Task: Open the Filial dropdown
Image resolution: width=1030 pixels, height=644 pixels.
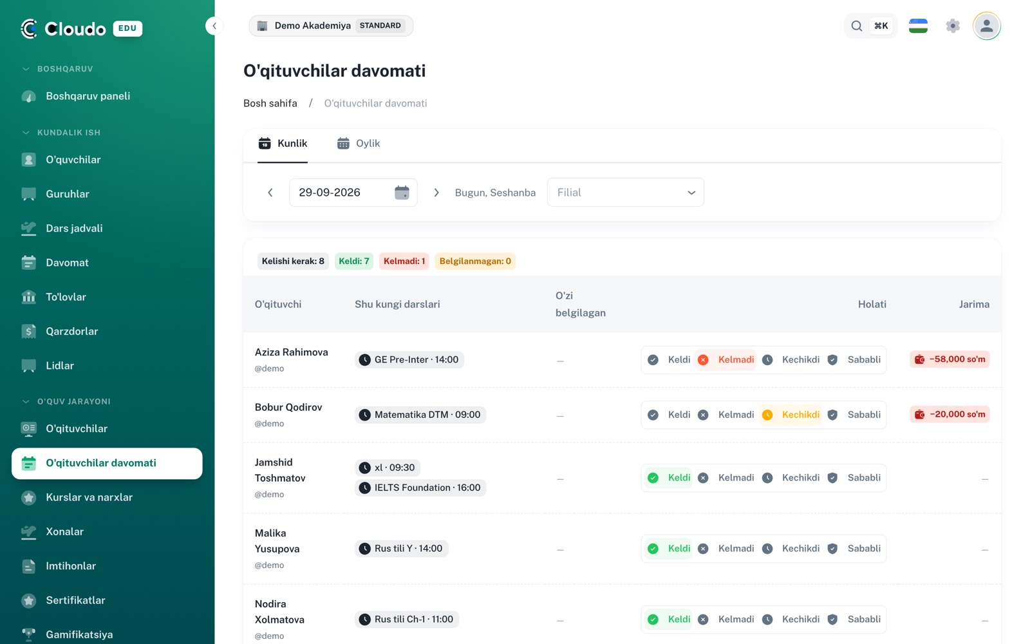Action: pos(626,193)
